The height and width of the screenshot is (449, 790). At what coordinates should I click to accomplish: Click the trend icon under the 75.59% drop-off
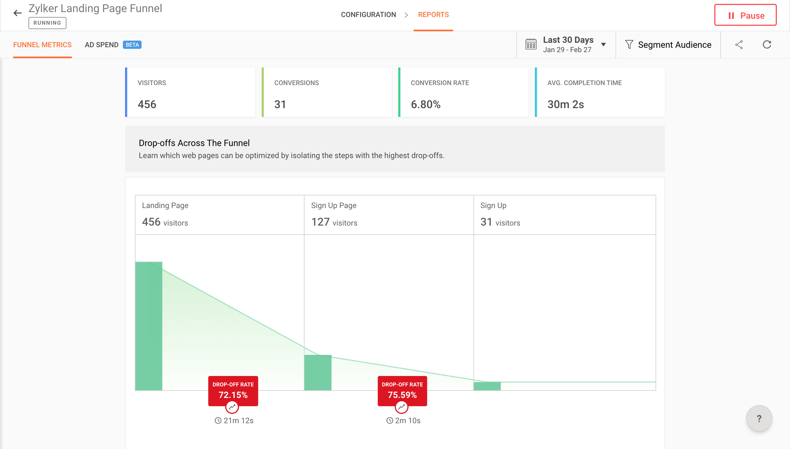point(402,407)
